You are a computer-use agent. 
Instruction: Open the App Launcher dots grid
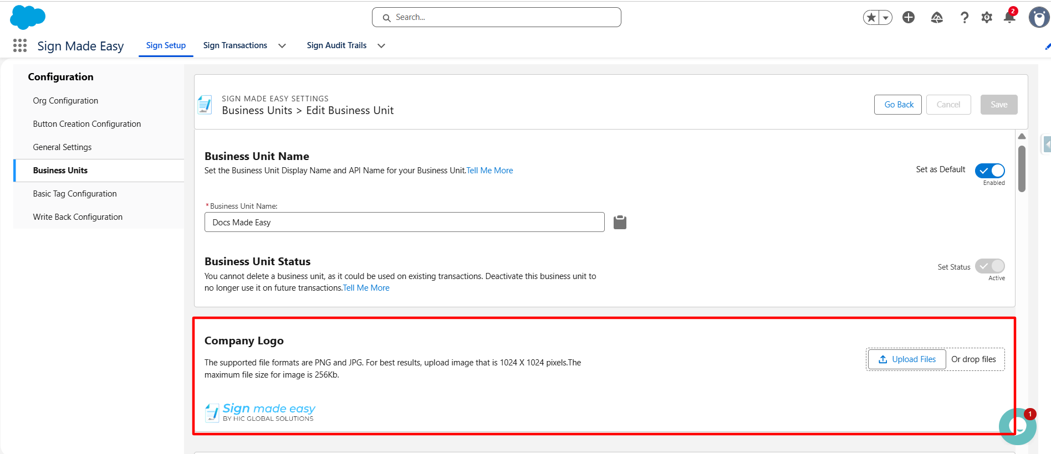click(20, 45)
